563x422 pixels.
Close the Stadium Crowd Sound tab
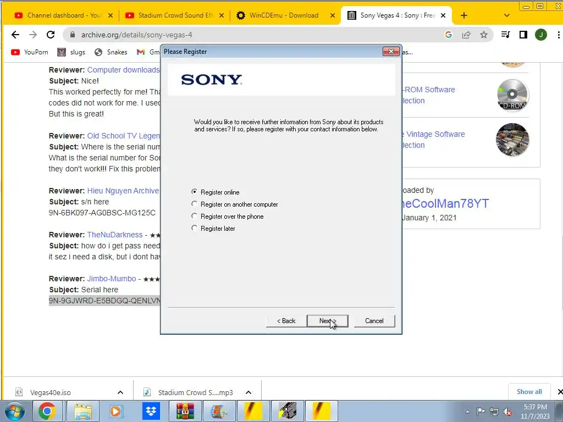(222, 15)
